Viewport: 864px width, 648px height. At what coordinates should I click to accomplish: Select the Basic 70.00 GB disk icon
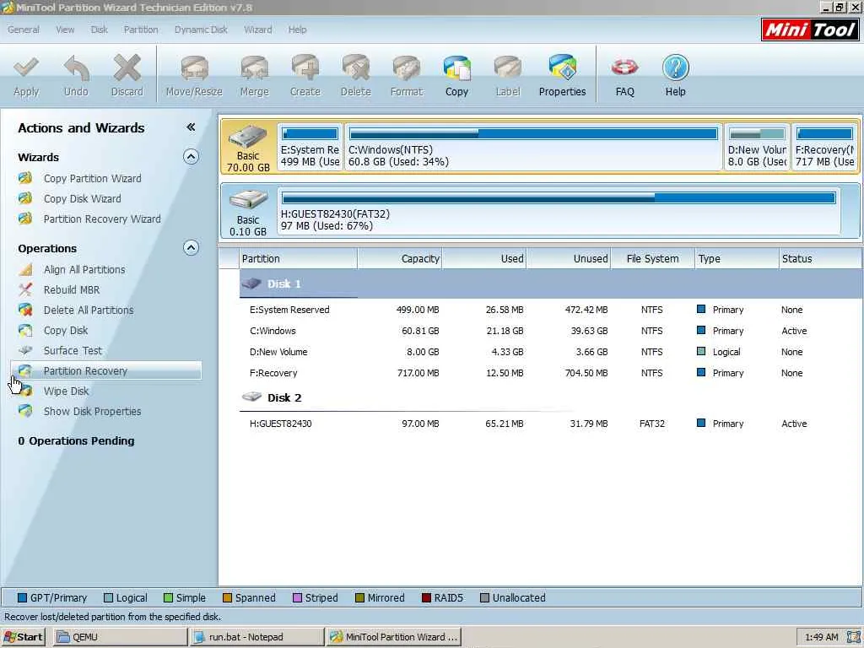tap(248, 148)
